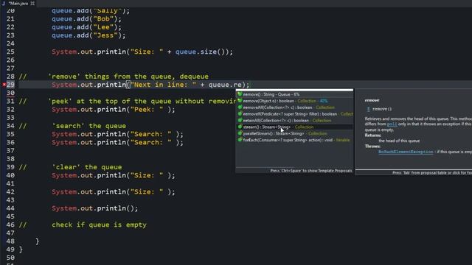472x265 pixels.
Task: Select parallelStream() proposal
Action: coord(294,134)
